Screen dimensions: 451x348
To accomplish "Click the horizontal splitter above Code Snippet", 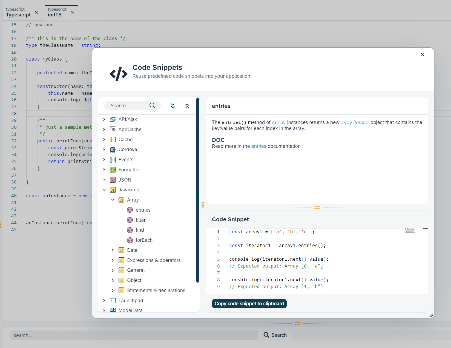I will 317,208.
